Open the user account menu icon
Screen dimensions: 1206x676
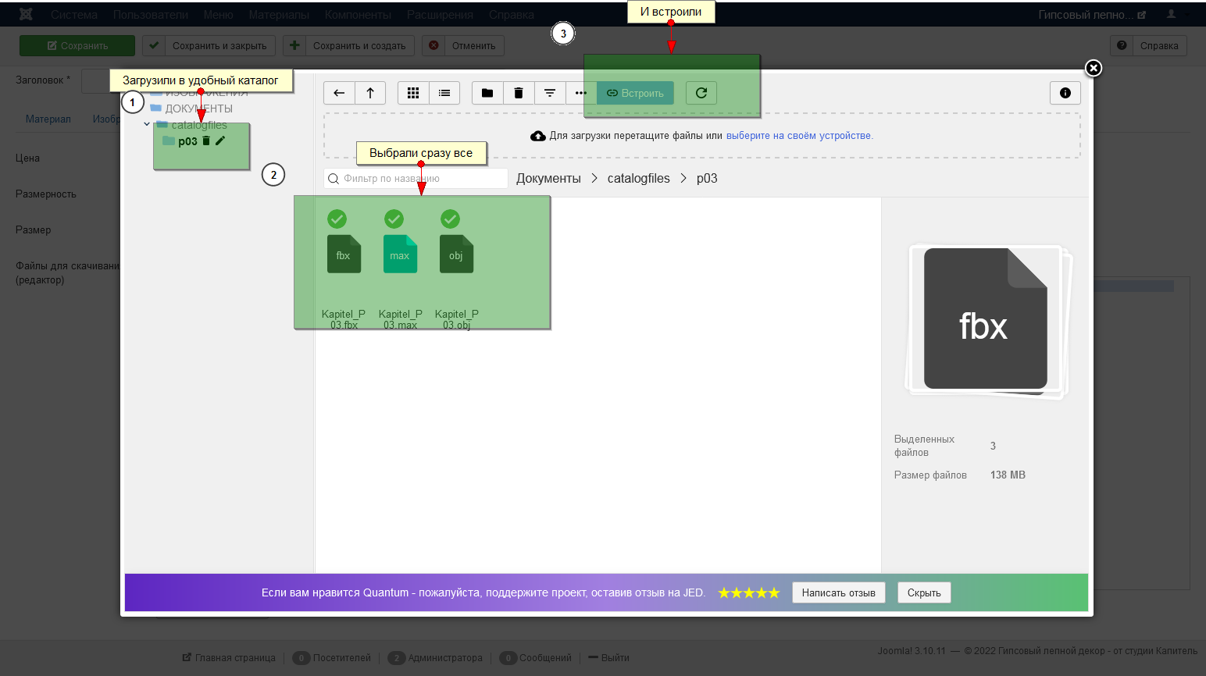tap(1171, 14)
